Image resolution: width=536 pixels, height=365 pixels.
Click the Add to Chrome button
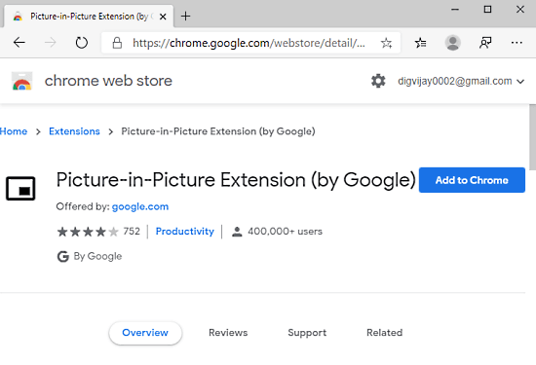tap(472, 180)
